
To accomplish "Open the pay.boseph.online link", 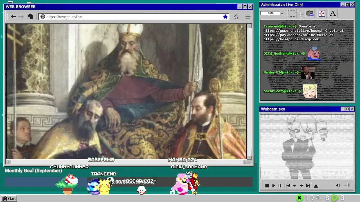I will tap(289, 35).
